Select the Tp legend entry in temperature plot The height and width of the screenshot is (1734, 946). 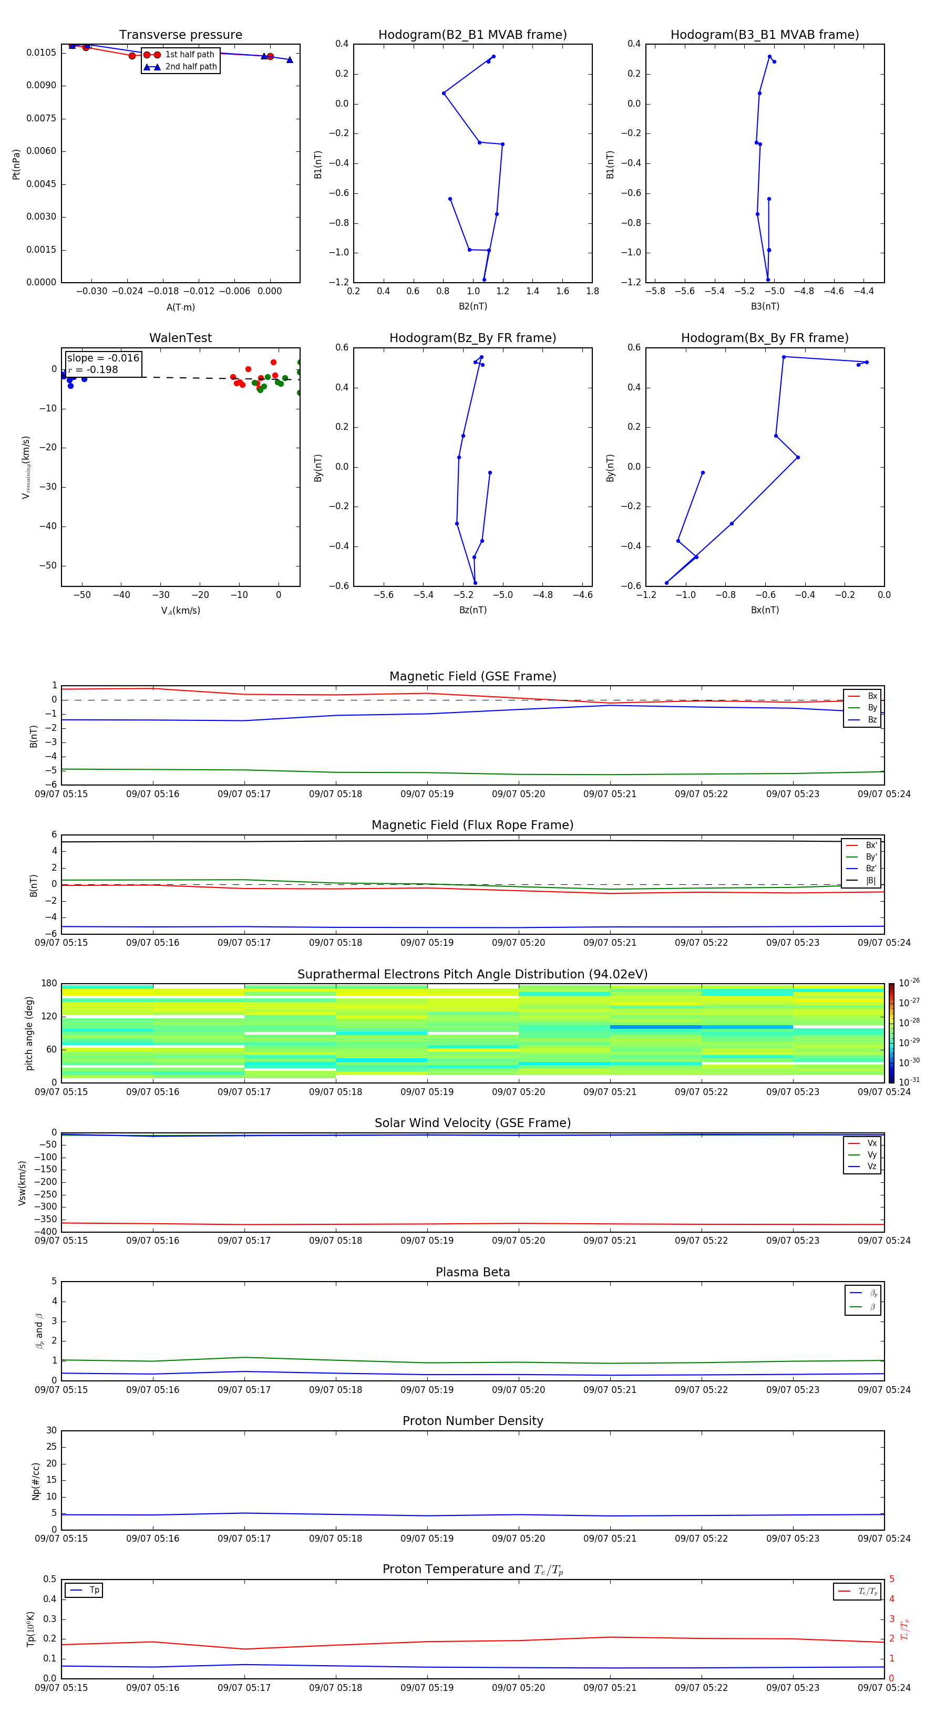[84, 1591]
